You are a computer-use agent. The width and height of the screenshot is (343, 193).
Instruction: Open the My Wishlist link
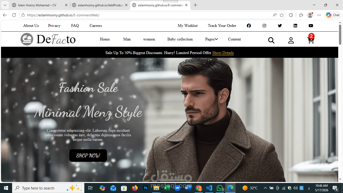(188, 26)
